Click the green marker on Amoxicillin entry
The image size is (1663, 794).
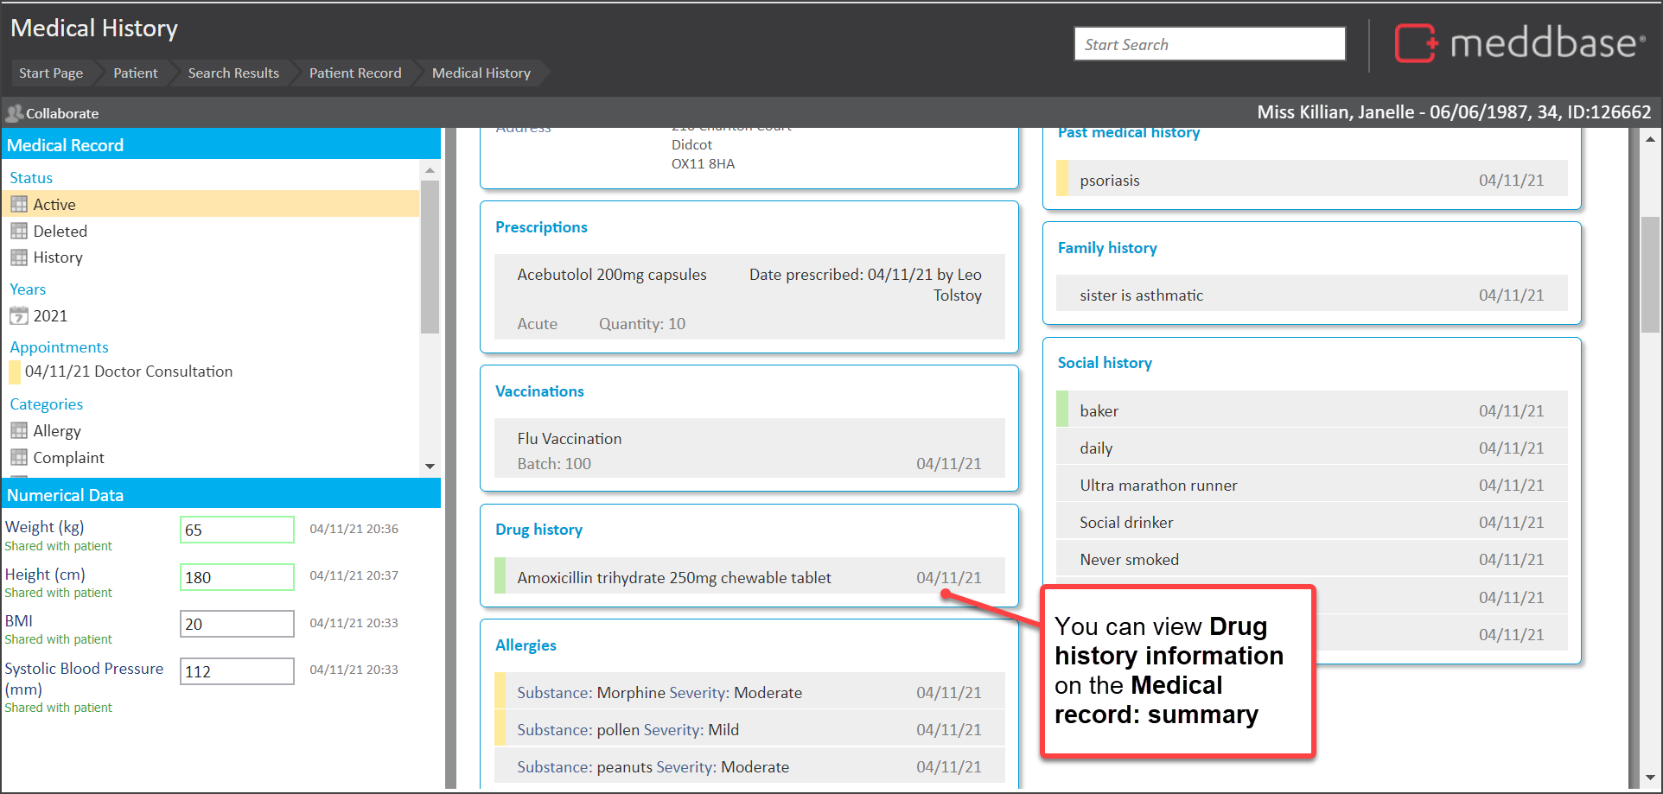click(500, 576)
